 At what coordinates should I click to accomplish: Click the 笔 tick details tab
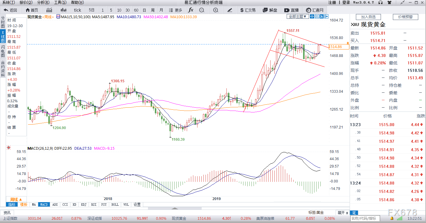(354, 213)
